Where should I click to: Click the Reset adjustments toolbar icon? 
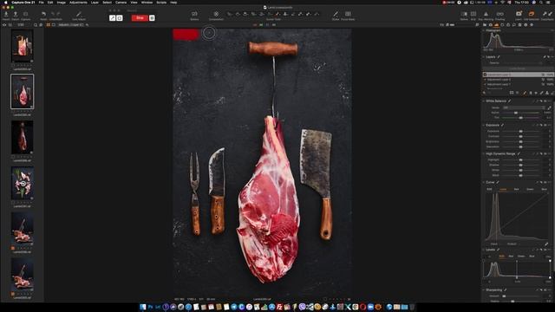(43, 14)
